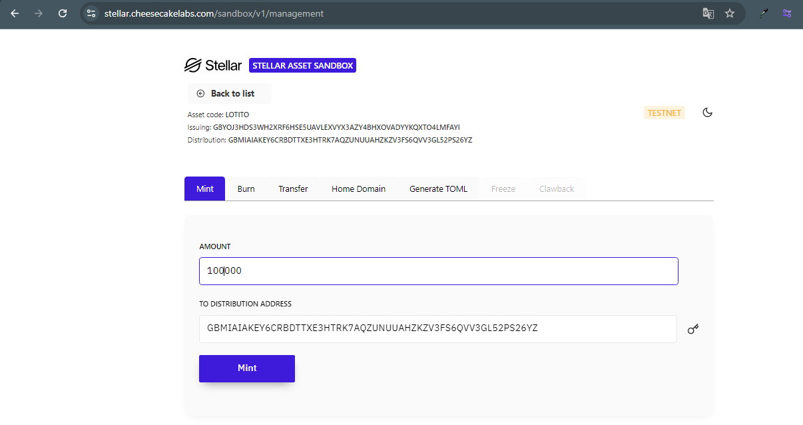The height and width of the screenshot is (425, 803).
Task: Reload the page with refresh icon
Action: [63, 13]
